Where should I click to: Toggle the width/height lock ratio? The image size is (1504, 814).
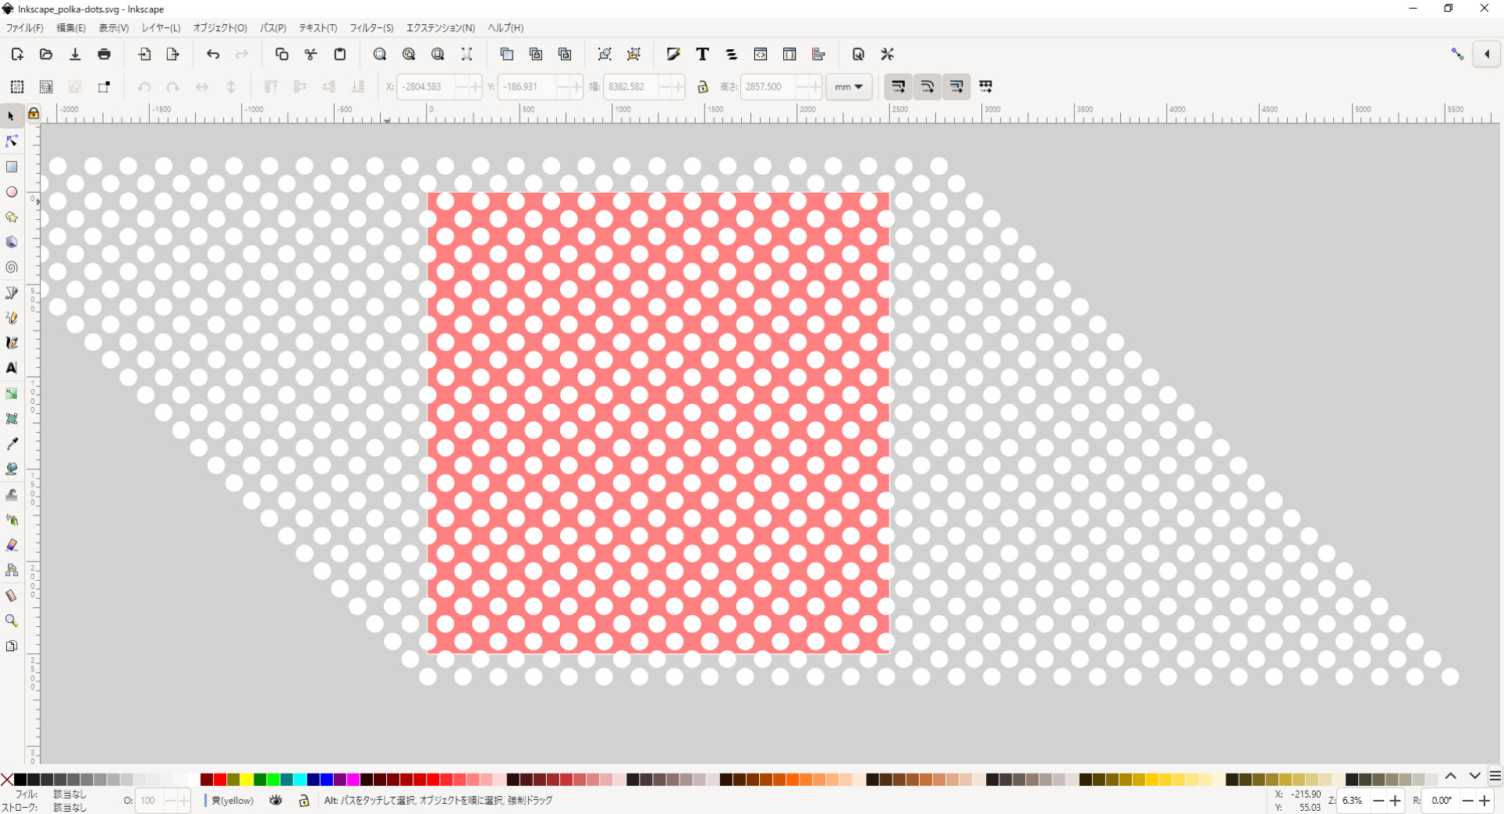point(702,87)
